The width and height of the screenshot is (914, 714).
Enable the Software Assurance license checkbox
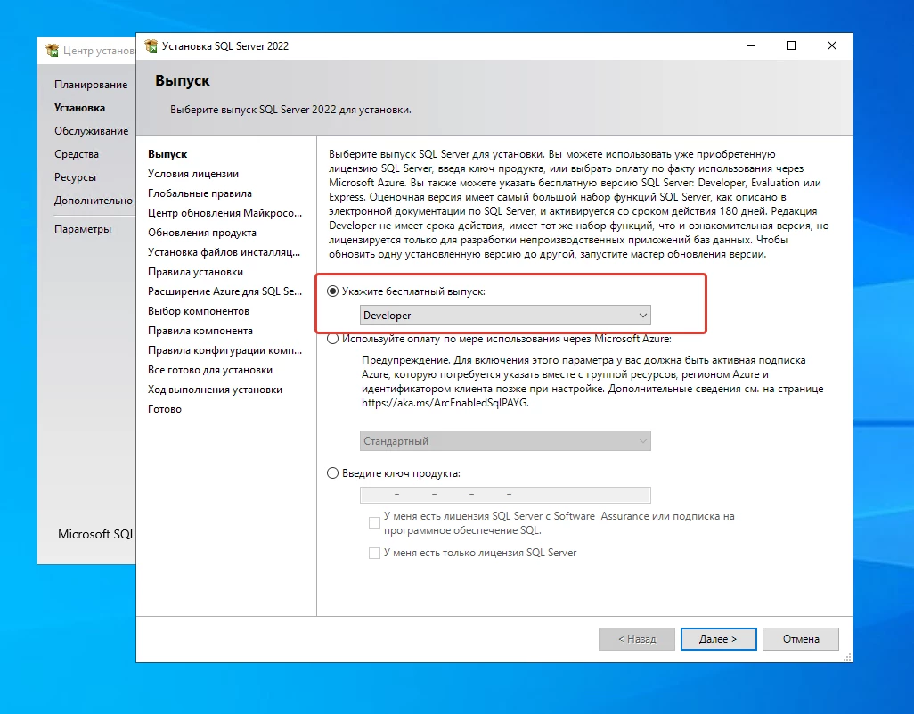click(374, 522)
